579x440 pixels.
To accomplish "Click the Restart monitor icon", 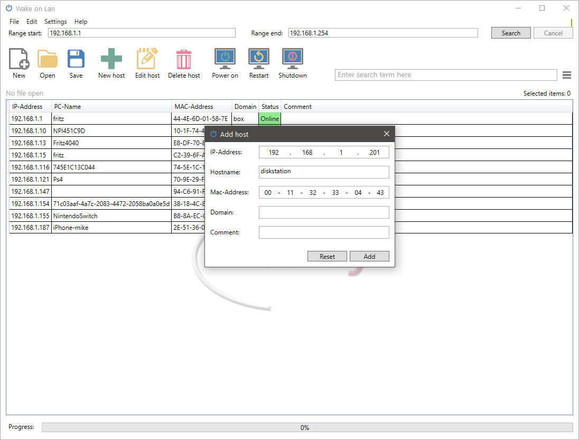I will click(x=258, y=59).
